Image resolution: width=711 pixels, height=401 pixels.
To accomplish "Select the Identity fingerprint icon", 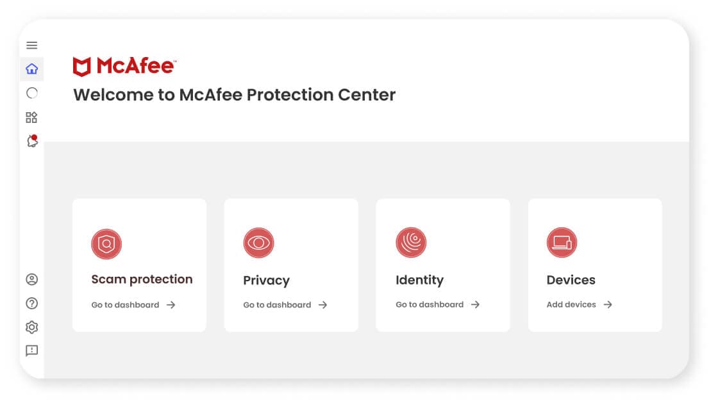I will tap(410, 243).
